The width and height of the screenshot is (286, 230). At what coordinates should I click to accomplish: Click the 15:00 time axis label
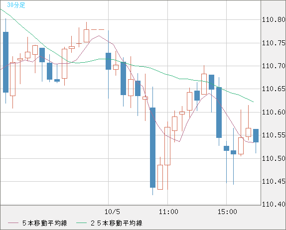[x=227, y=212]
